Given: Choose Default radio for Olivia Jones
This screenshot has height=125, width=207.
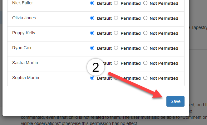Looking at the screenshot, I should point(92,18).
